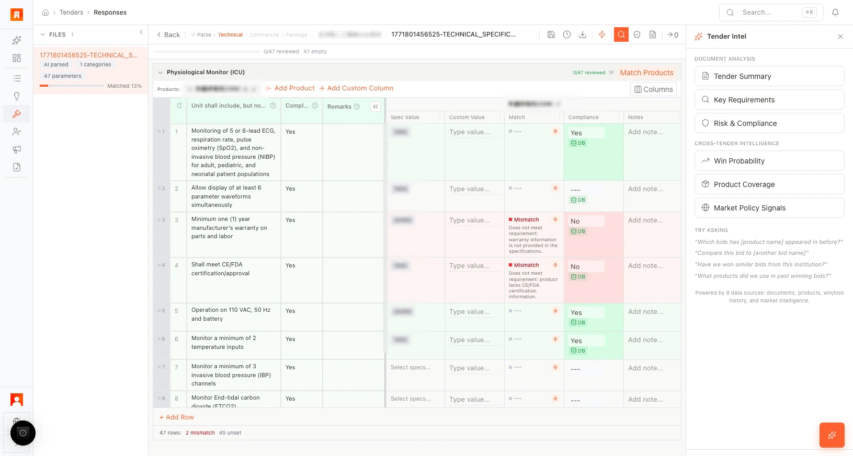Open Compliance dropdown for temperature inputs row
This screenshot has height=456, width=853.
click(x=587, y=341)
